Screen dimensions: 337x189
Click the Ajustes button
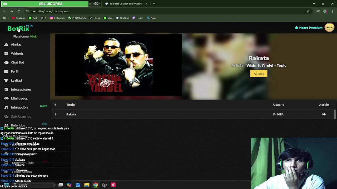coord(259,74)
